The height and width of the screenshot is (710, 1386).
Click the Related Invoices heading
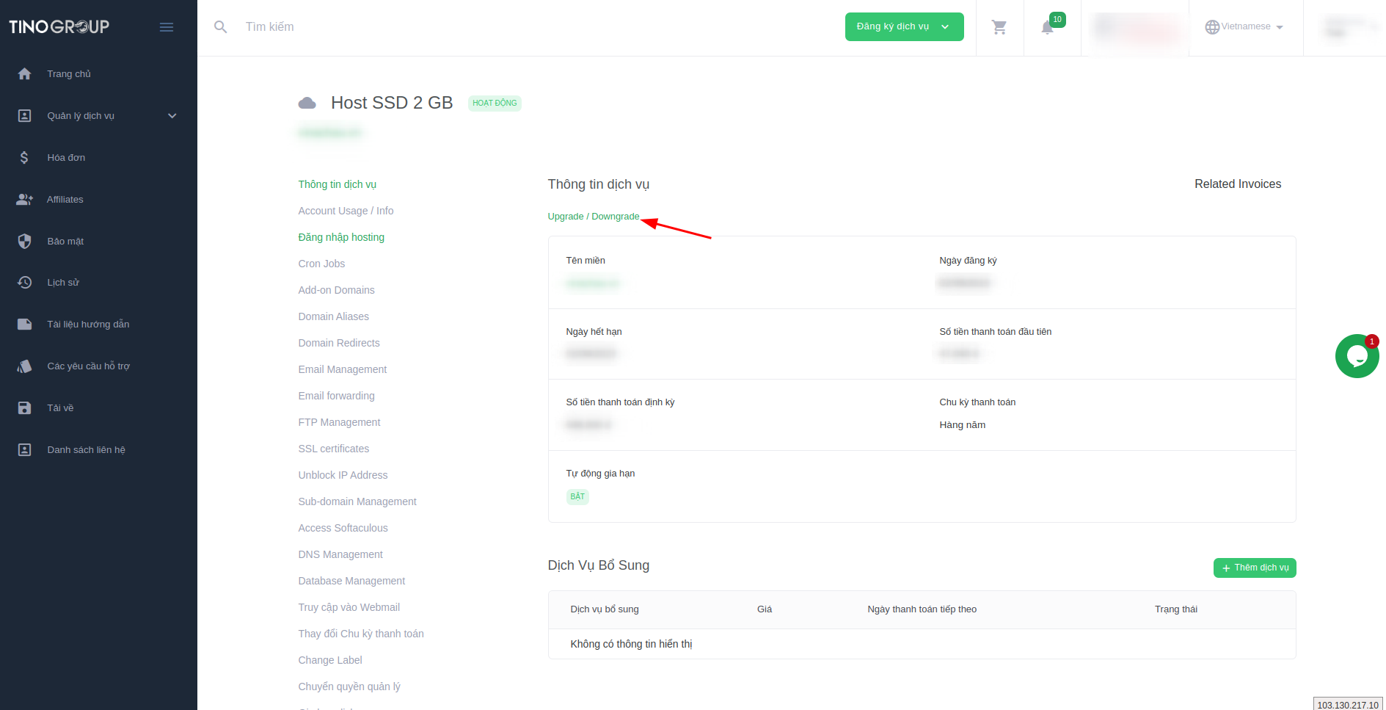tap(1238, 184)
